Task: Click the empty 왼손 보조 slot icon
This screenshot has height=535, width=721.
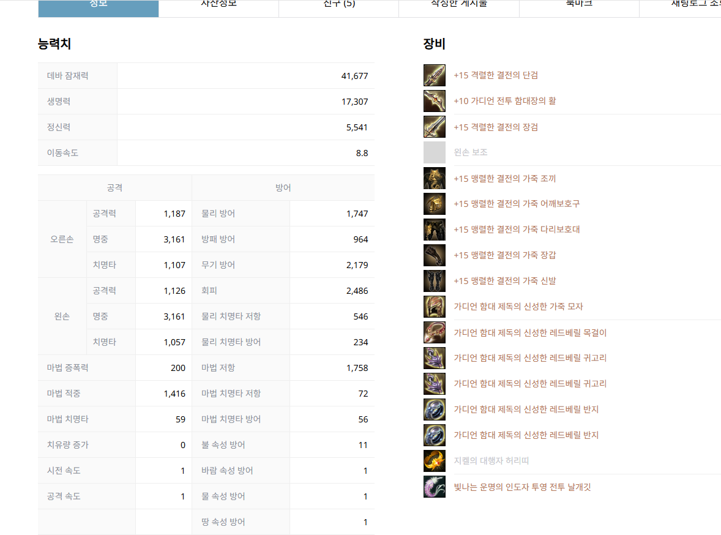Action: tap(434, 152)
